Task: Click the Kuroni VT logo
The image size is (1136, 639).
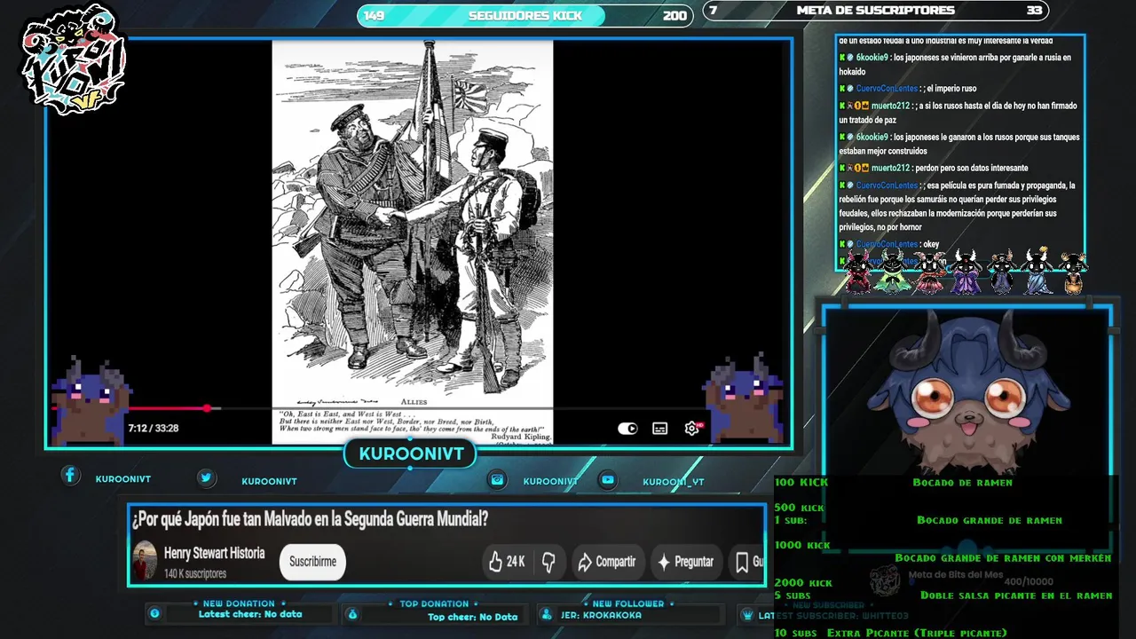Action: coord(74,59)
